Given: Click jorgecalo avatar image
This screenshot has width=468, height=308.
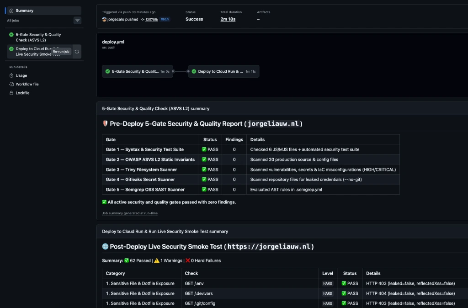Looking at the screenshot, I should pyautogui.click(x=104, y=19).
